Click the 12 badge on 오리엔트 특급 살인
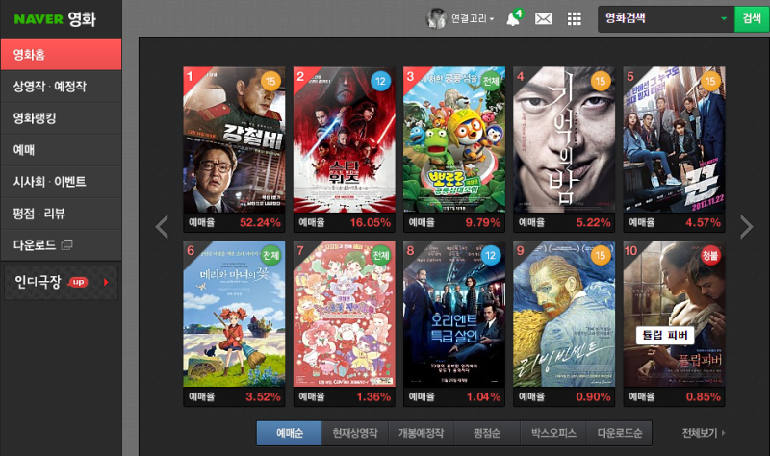Image resolution: width=770 pixels, height=456 pixels. (x=491, y=255)
